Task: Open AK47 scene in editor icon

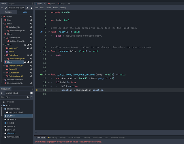Action: [25, 45]
